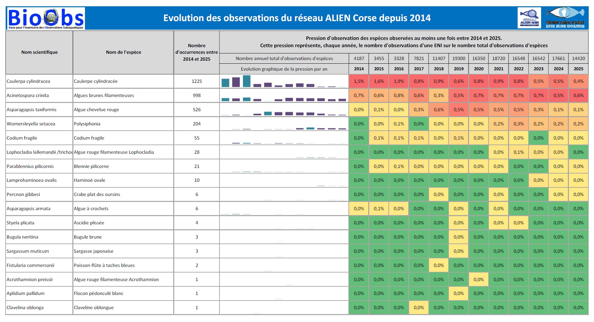594x322 pixels.
Task: Click the page title 'Evolution des observations'
Action: coord(297,18)
